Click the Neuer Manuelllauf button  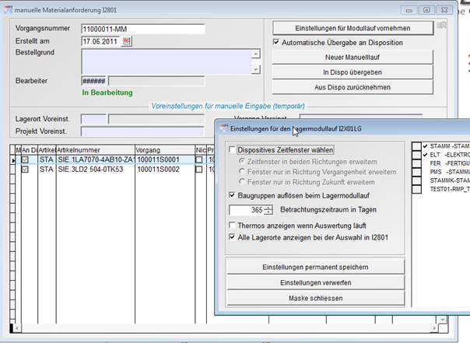click(x=352, y=58)
